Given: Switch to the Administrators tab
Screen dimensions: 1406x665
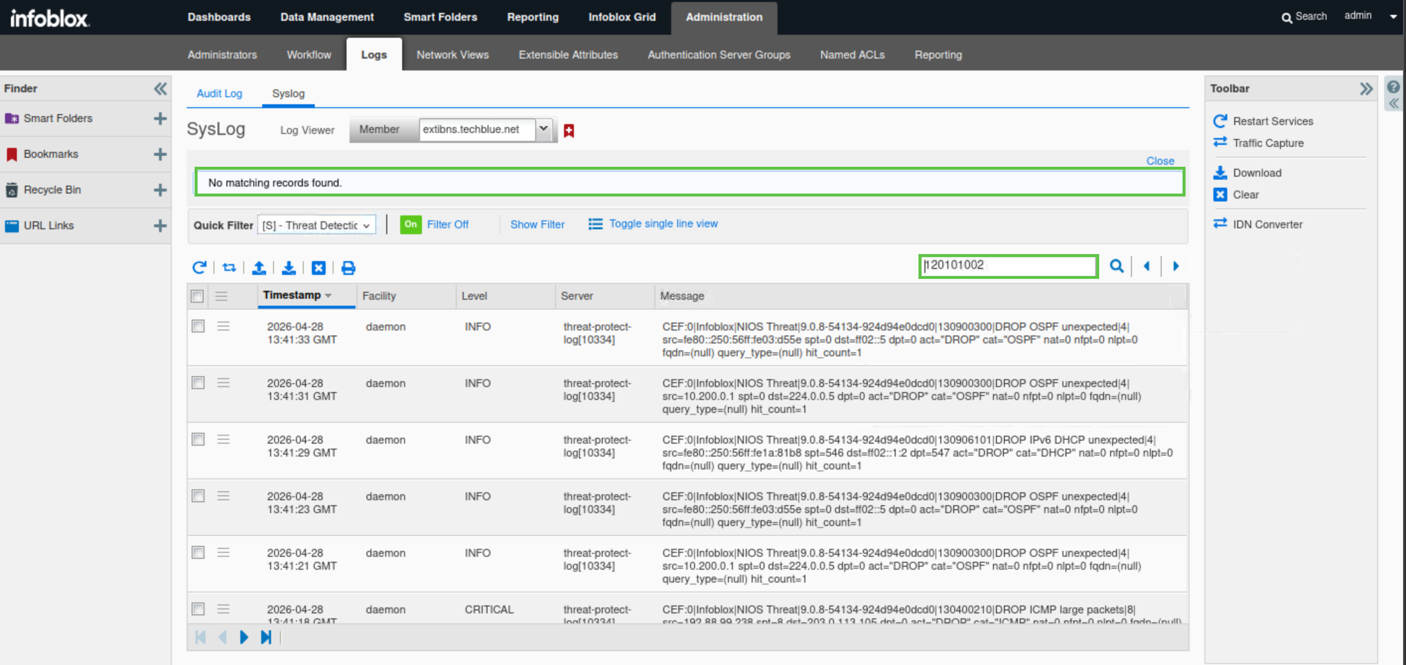Looking at the screenshot, I should tap(222, 55).
